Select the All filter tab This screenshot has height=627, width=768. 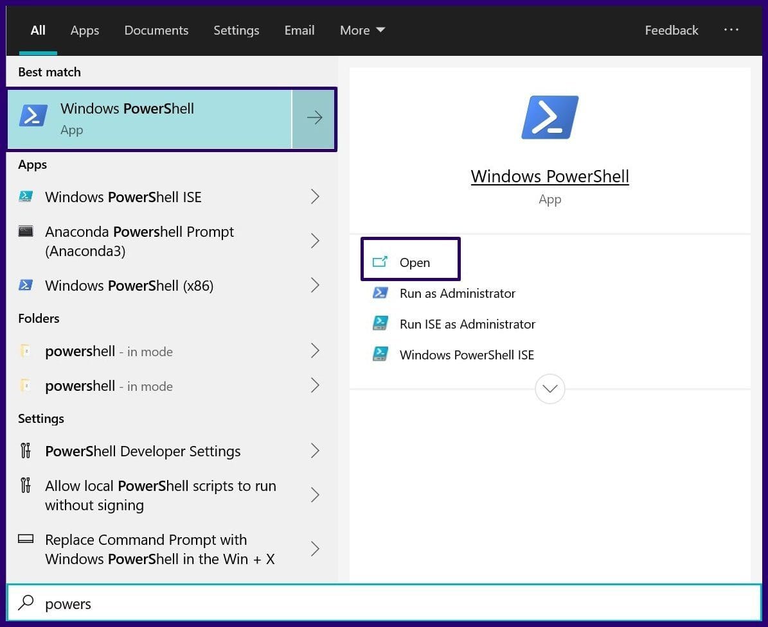(38, 30)
